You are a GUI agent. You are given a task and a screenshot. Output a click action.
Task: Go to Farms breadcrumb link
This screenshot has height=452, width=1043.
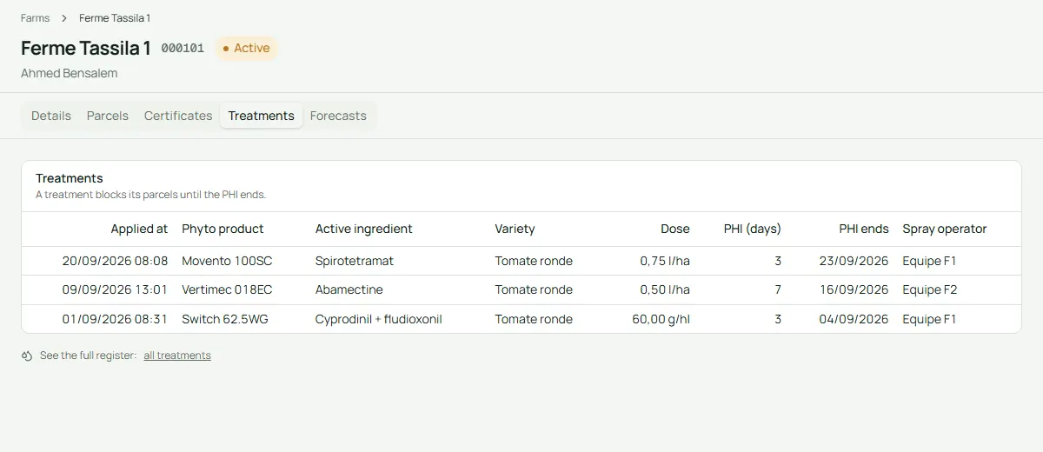click(x=35, y=18)
